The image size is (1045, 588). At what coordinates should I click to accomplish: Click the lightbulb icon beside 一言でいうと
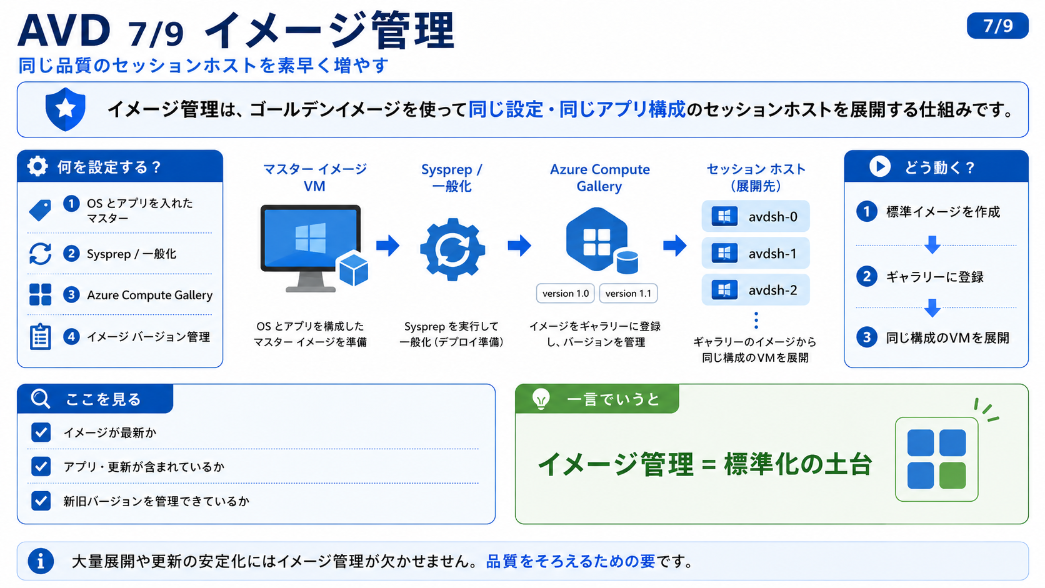click(541, 399)
